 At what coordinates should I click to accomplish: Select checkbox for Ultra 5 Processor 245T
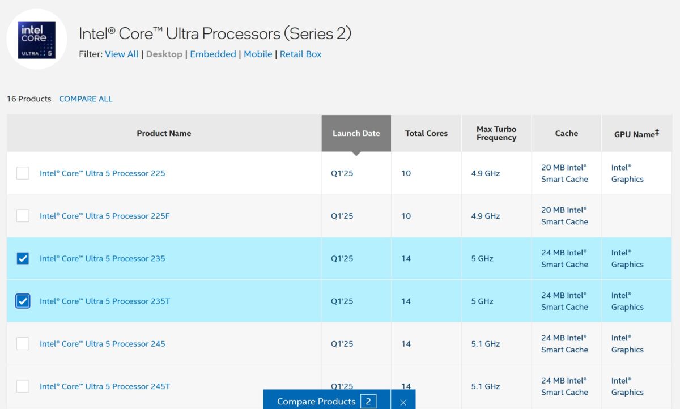coord(23,386)
